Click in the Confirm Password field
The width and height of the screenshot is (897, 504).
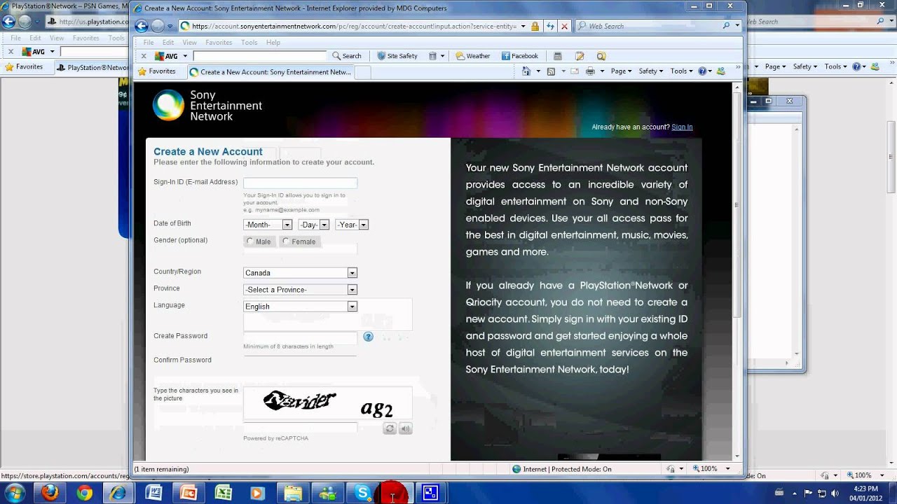pyautogui.click(x=300, y=360)
